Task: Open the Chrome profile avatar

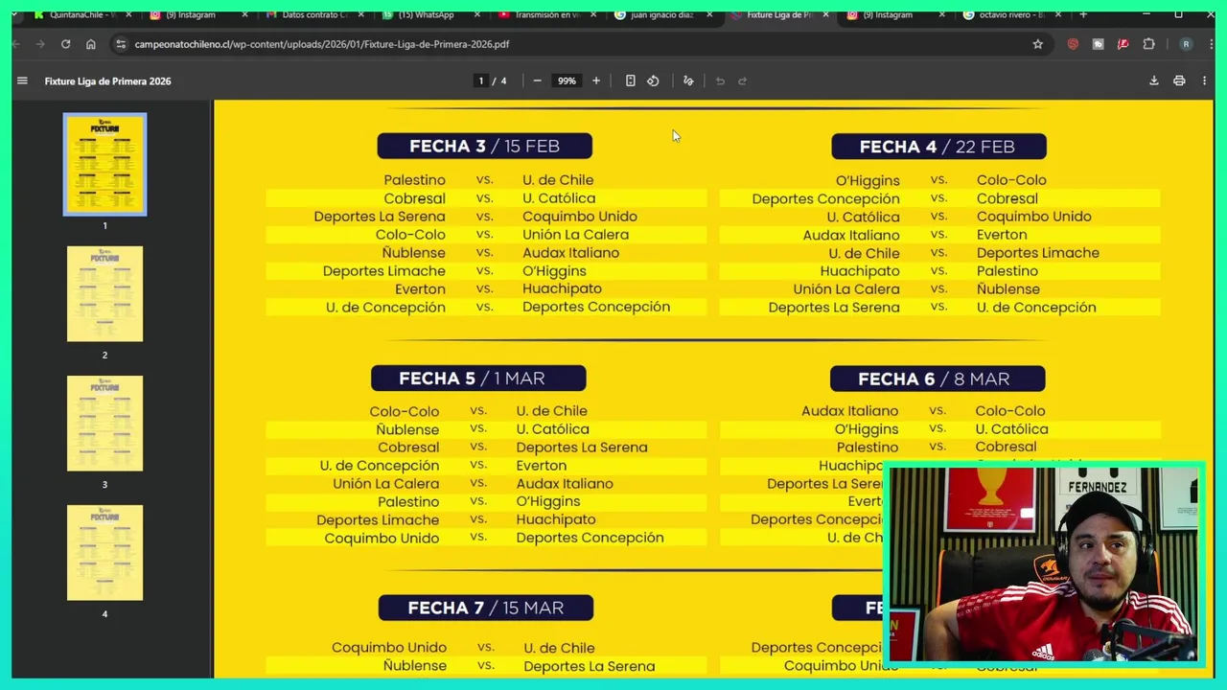Action: click(x=1186, y=44)
